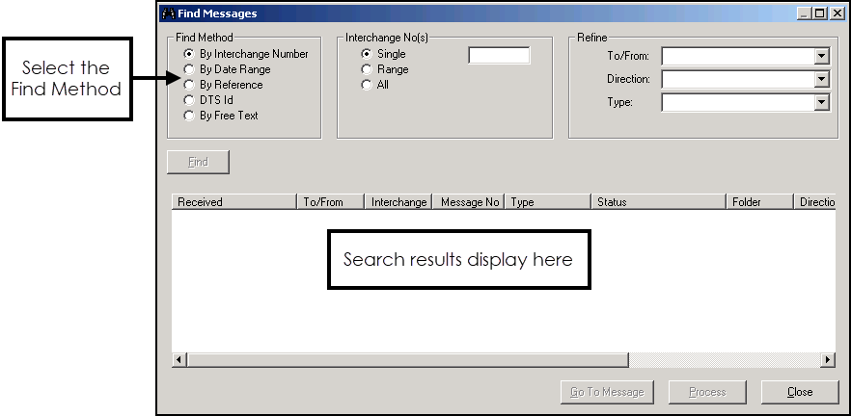This screenshot has height=416, width=851.
Task: Click left arrow on horizontal scrollbar
Action: tap(179, 360)
